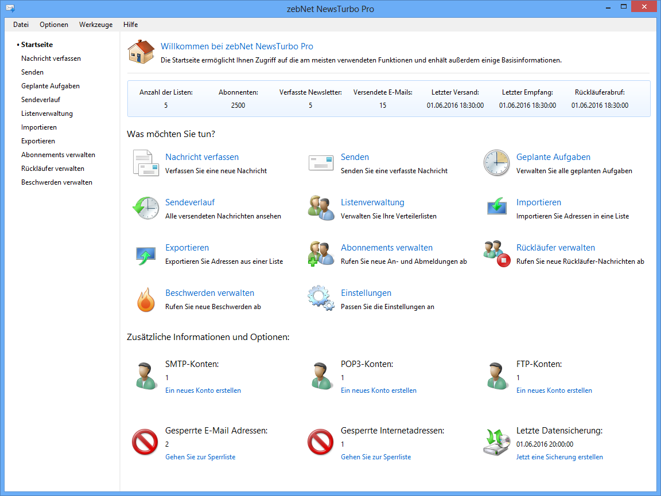Click the Letzter Versand date value
Viewport: 661px width, 496px height.
(x=455, y=106)
